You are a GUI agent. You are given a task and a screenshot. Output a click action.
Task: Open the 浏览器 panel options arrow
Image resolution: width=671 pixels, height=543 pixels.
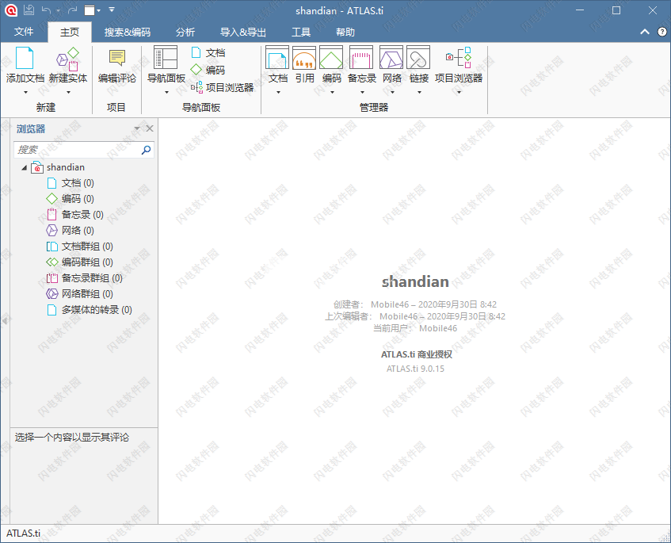point(137,128)
